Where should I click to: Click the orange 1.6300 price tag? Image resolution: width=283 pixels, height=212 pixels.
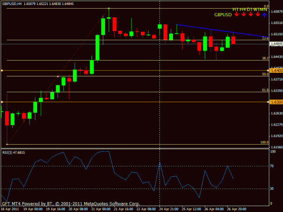tap(276, 102)
